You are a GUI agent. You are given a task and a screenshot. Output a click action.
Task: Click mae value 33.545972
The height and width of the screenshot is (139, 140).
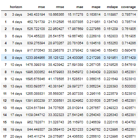75,72
